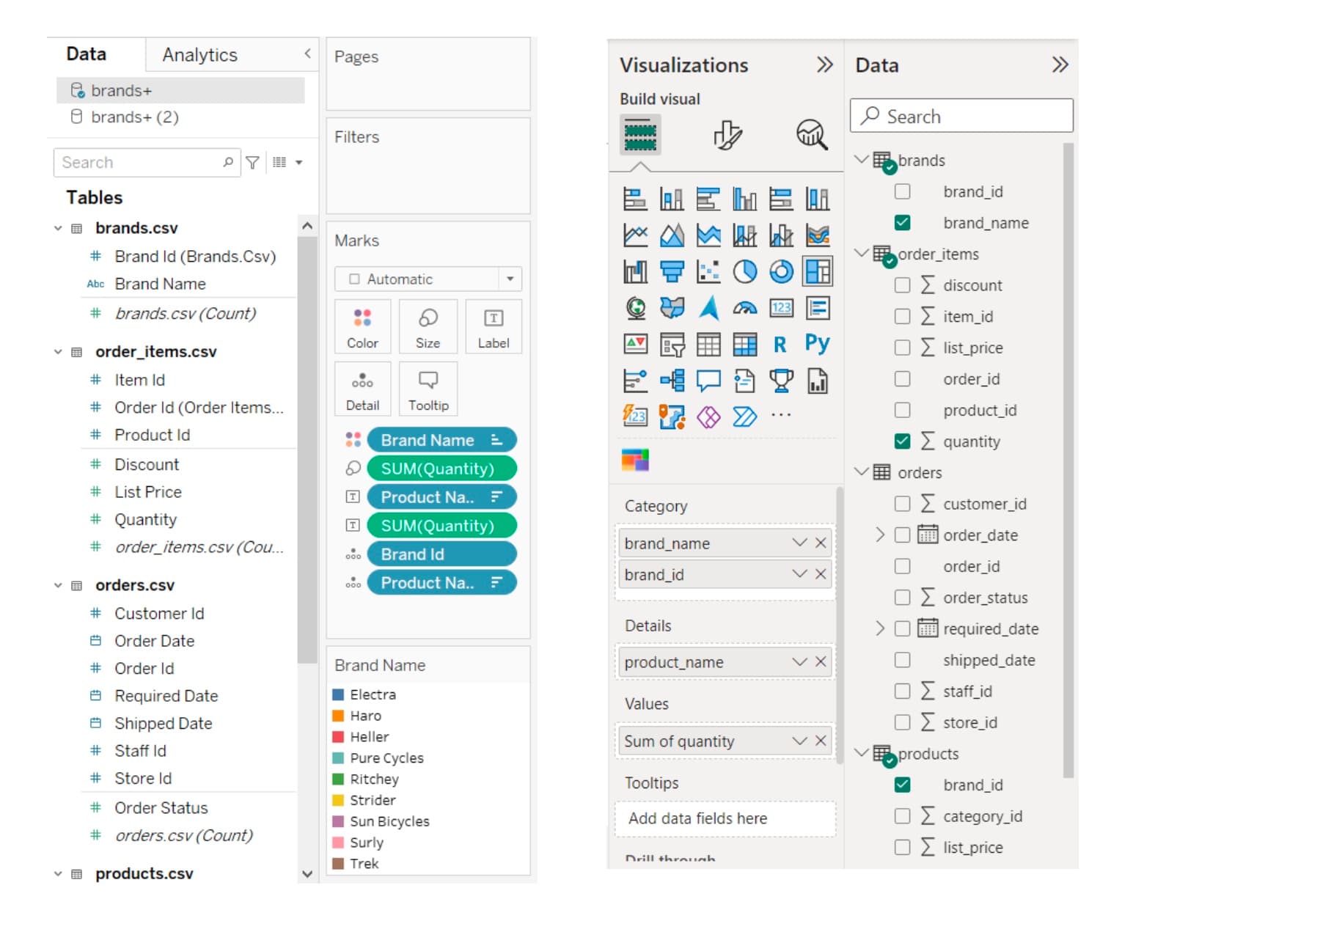Choose the Donut chart visual icon
The height and width of the screenshot is (943, 1320).
click(x=781, y=272)
